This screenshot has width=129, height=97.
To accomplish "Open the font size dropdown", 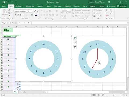I will click(33, 11).
